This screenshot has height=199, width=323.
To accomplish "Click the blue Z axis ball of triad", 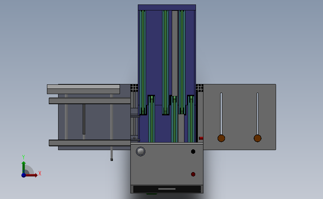I will (23, 175).
